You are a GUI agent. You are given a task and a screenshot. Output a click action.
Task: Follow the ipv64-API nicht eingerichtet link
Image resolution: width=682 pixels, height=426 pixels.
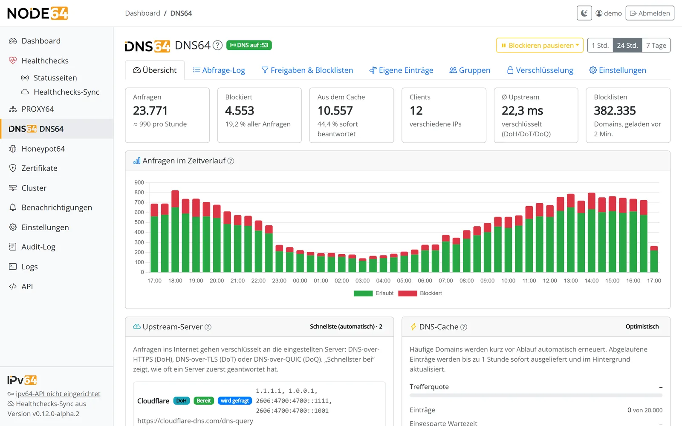tap(58, 394)
